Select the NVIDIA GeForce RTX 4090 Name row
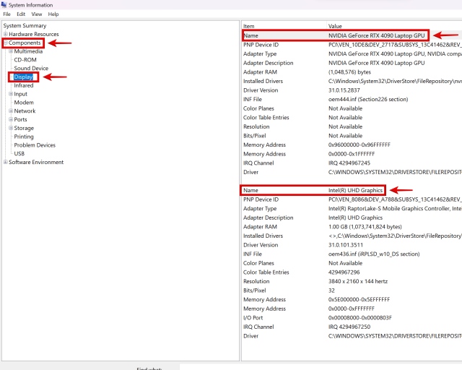This screenshot has height=370, width=462. click(x=352, y=35)
